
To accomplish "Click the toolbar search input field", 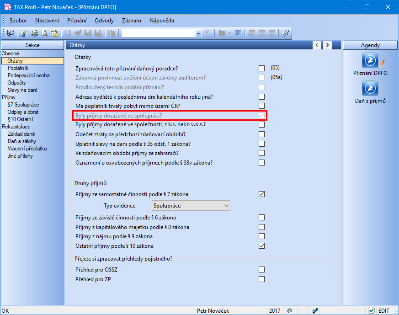I will pyautogui.click(x=159, y=33).
